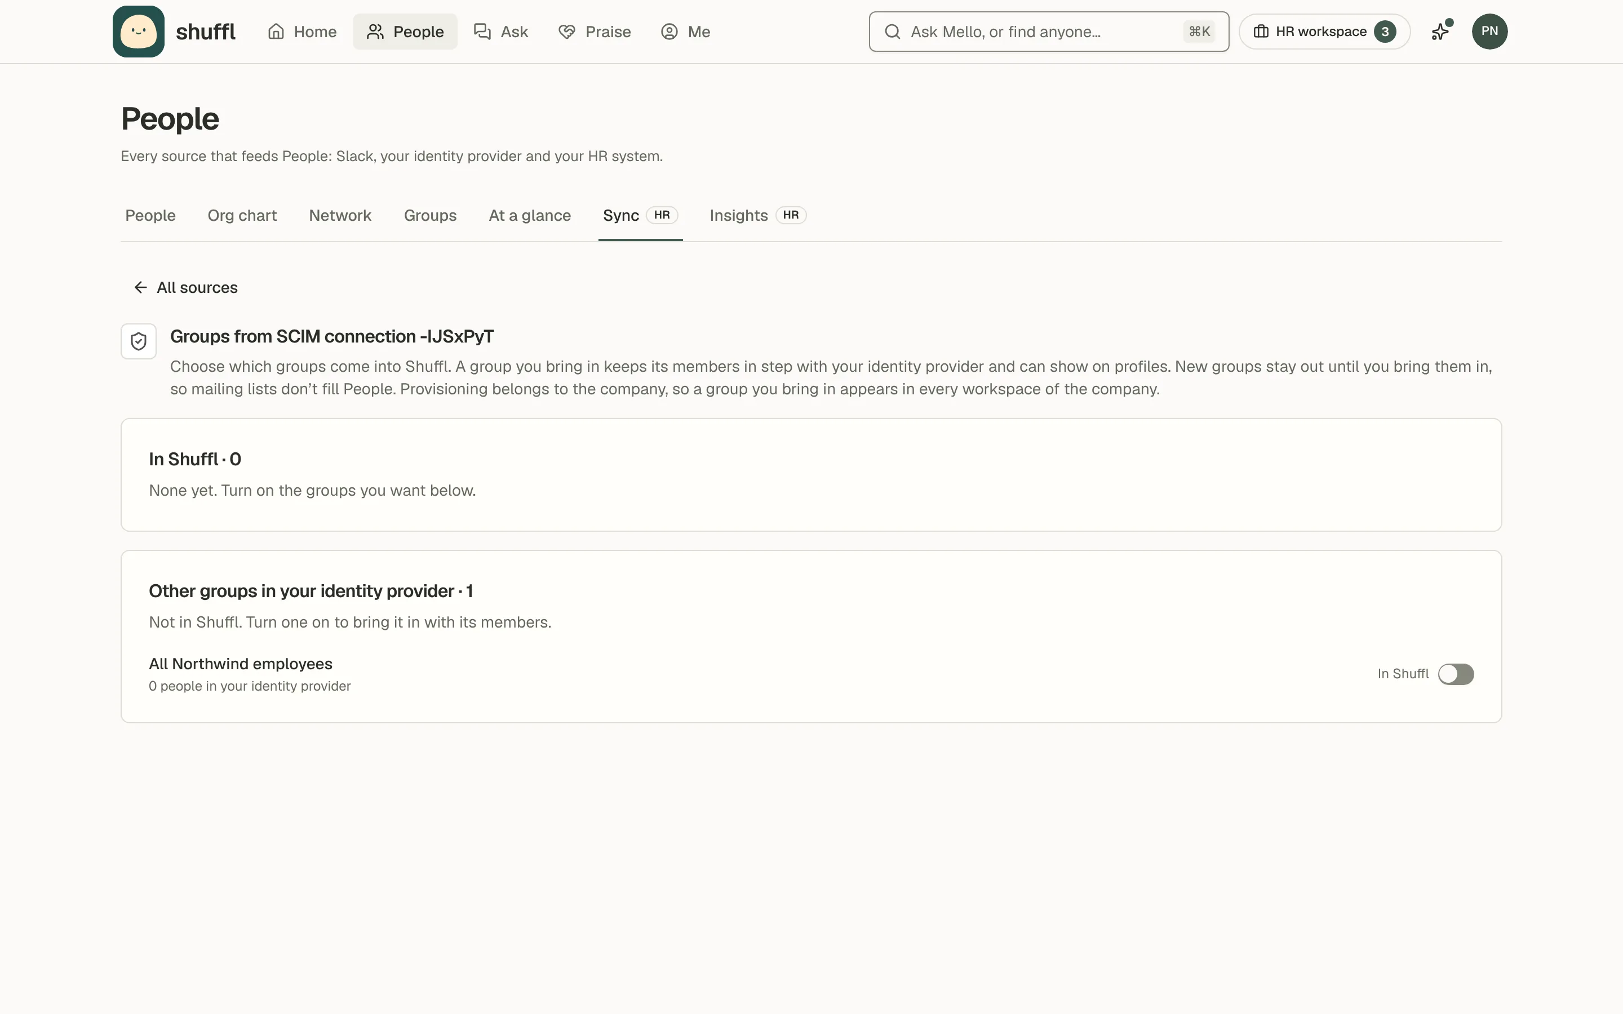Screen dimensions: 1623x1014
Task: Switch to the At a glance tab
Action: tap(530, 215)
